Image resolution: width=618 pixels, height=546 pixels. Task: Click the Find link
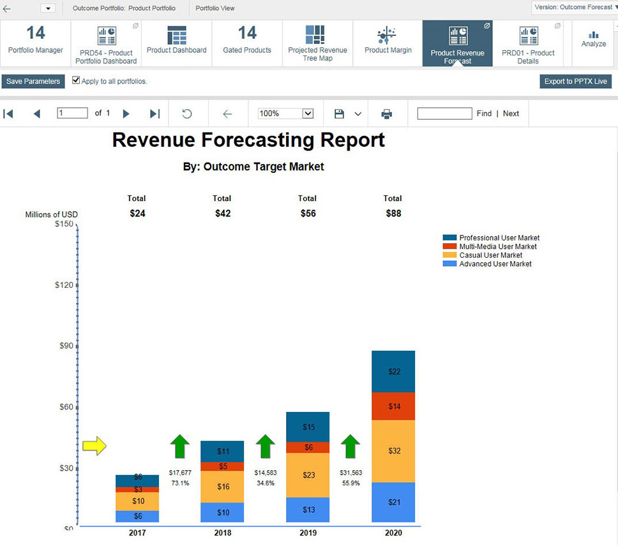[x=484, y=114]
